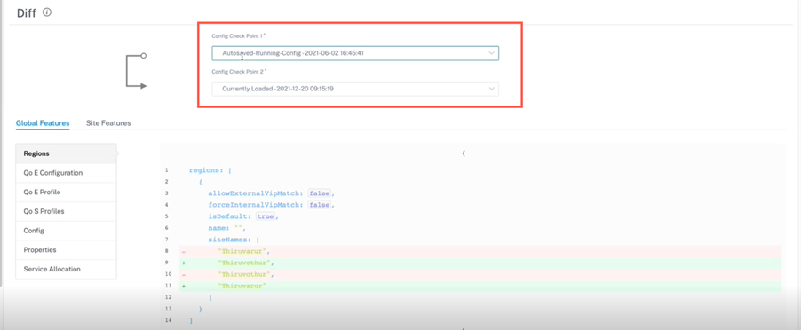Switch to Global Features tab
The image size is (801, 330).
click(43, 123)
